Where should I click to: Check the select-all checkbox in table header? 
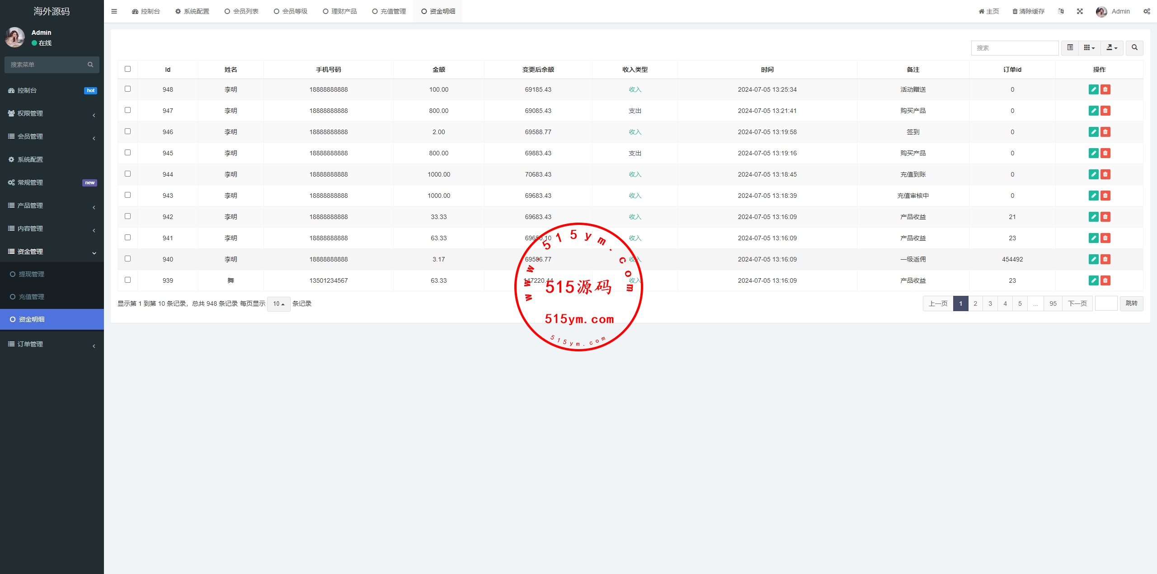127,69
